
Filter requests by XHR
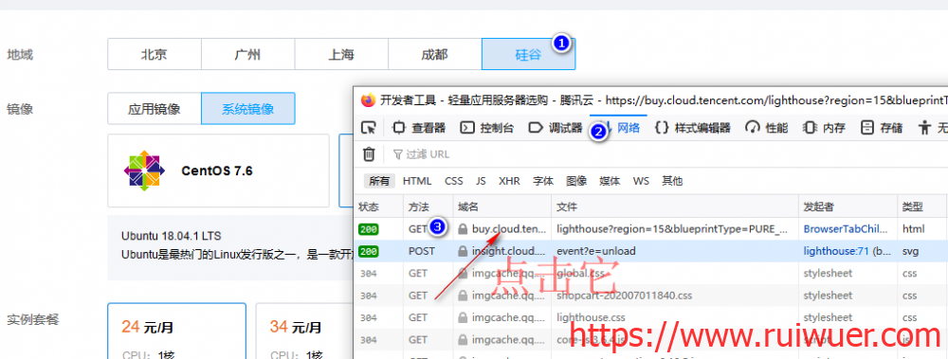(x=509, y=181)
